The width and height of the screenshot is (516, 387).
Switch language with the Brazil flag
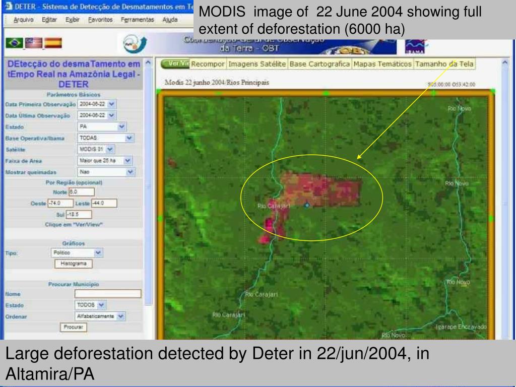(14, 43)
